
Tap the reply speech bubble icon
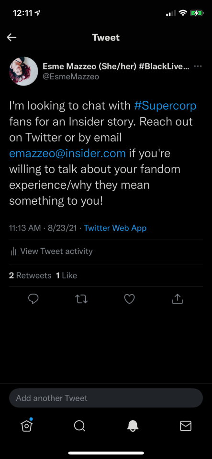pos(33,299)
